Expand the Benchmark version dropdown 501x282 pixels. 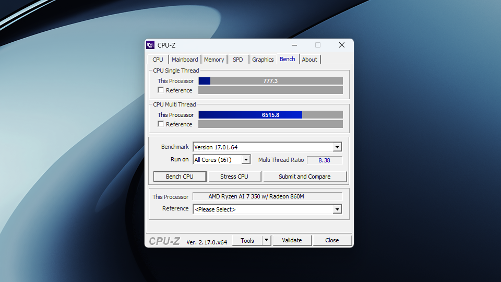[337, 147]
